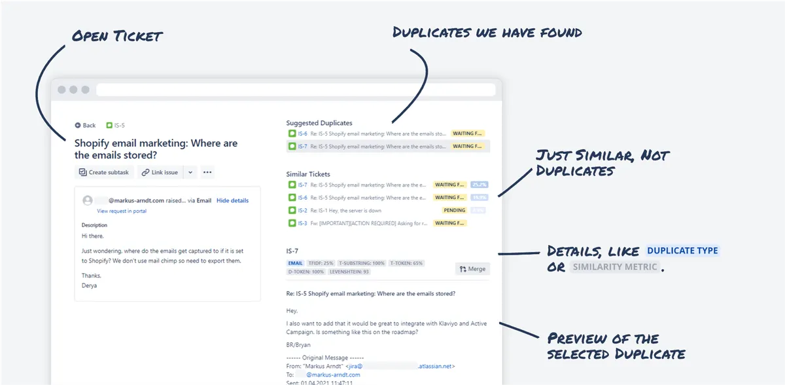Click the Create subtask button

pos(105,172)
